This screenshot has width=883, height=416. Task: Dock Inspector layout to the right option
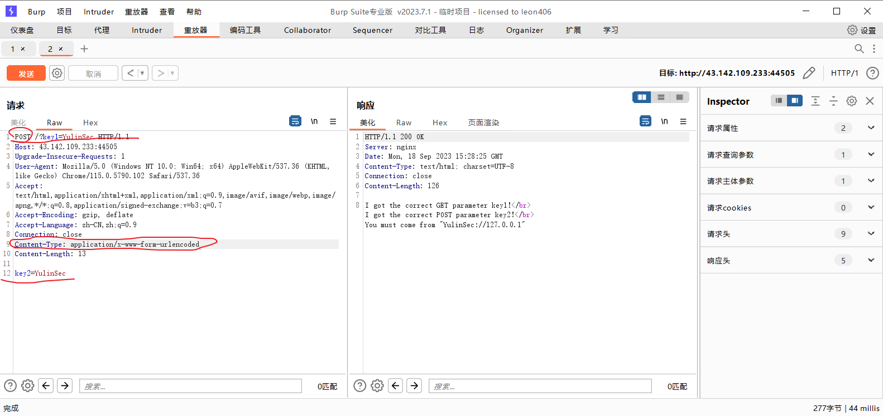pyautogui.click(x=794, y=100)
